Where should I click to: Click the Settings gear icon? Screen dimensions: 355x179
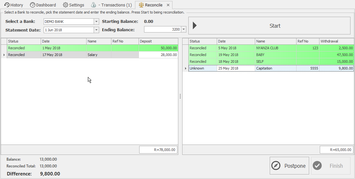[66, 5]
